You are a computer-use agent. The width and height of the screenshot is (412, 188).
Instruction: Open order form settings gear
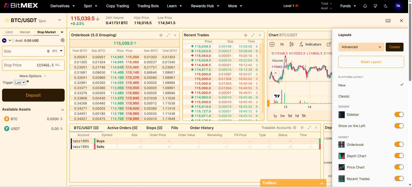[x=63, y=40]
